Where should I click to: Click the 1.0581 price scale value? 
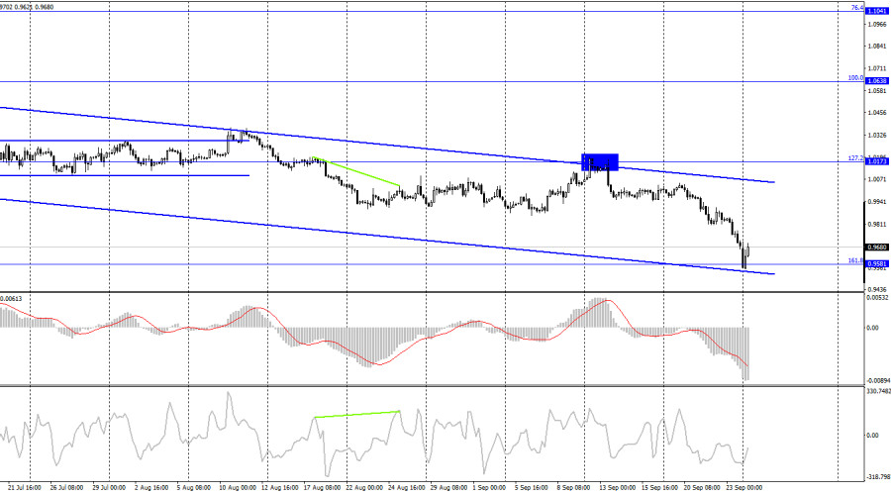[x=877, y=91]
